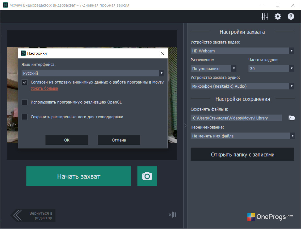Open the Разрешение resolution dropdown
Viewport: 301px width, 229px height.
pos(213,69)
